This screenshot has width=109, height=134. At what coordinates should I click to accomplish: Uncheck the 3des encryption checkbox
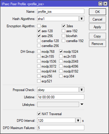(63, 26)
